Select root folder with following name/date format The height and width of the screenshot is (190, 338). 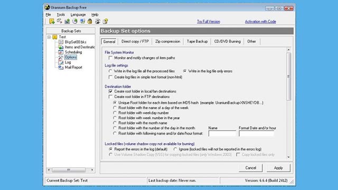(115, 134)
